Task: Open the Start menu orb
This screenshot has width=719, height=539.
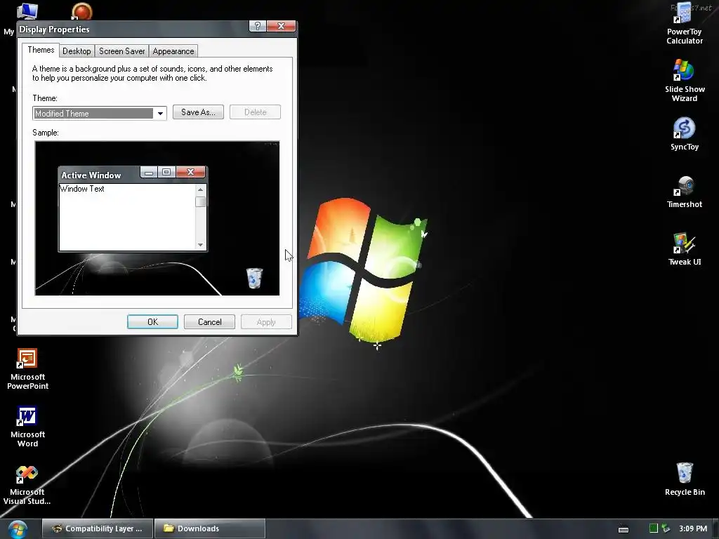Action: tap(18, 529)
